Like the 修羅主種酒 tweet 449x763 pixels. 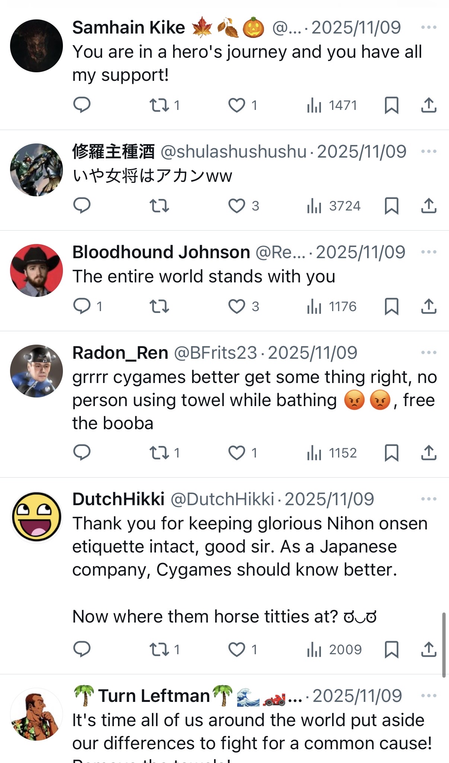(x=237, y=206)
